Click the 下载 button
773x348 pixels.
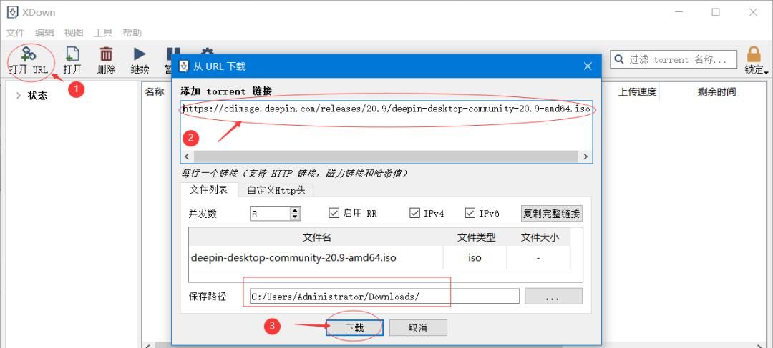pos(354,328)
